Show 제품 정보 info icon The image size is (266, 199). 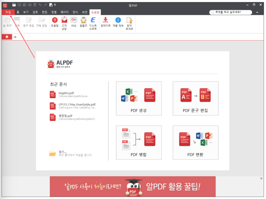click(118, 22)
